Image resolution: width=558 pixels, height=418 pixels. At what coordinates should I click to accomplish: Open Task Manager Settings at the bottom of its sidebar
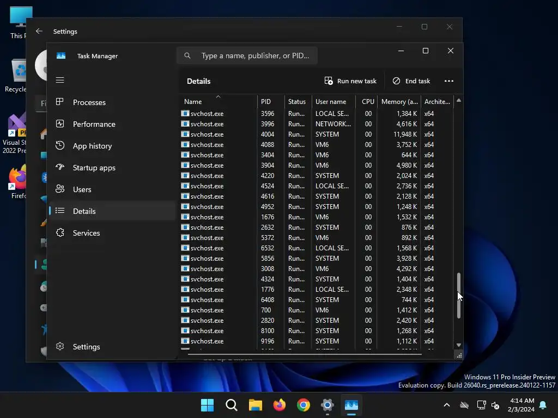(x=112, y=347)
